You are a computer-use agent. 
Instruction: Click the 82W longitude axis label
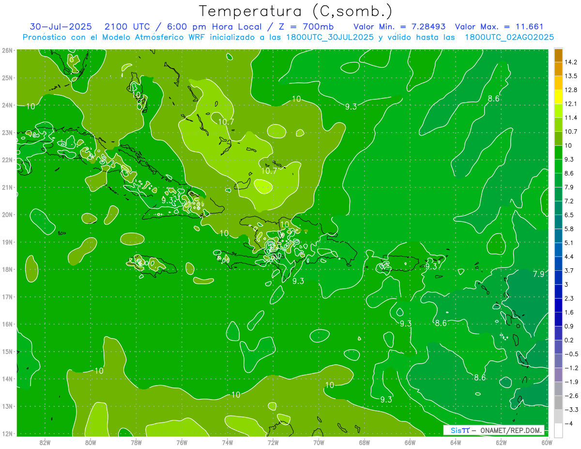coord(45,442)
